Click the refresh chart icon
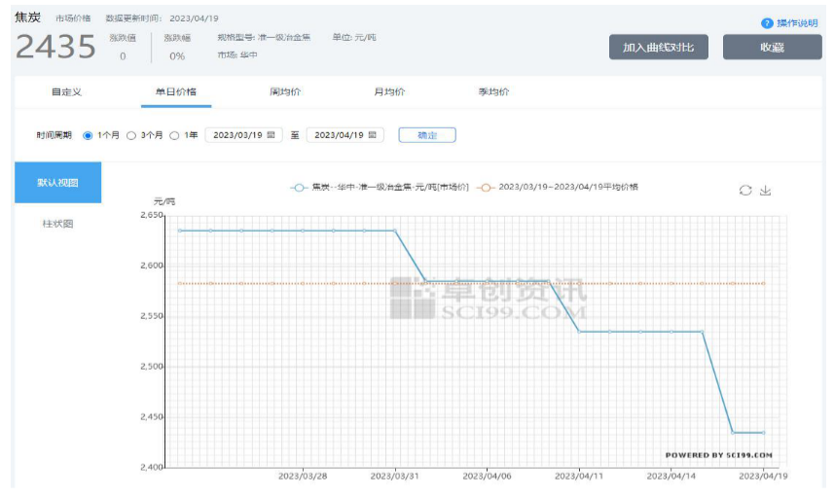The width and height of the screenshot is (834, 499). pos(745,191)
